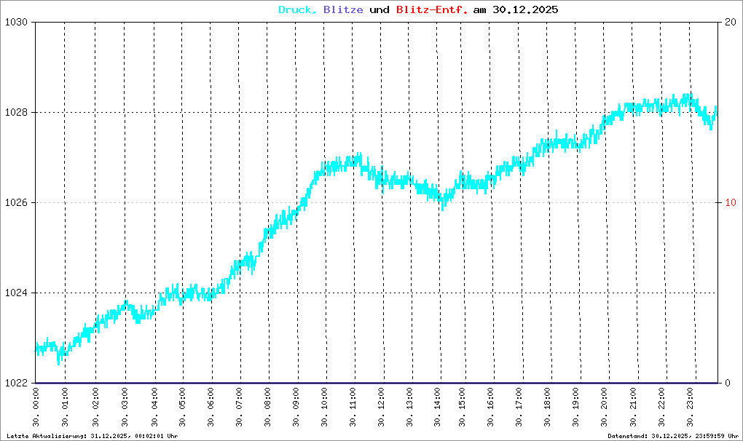Click the time label '30. 05:00'

(182, 408)
